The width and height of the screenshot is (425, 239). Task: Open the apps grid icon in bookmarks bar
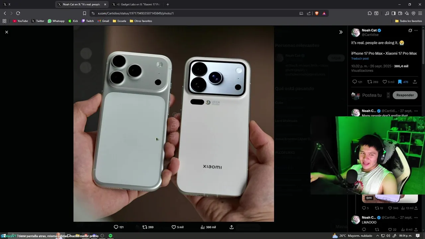[x=4, y=21]
